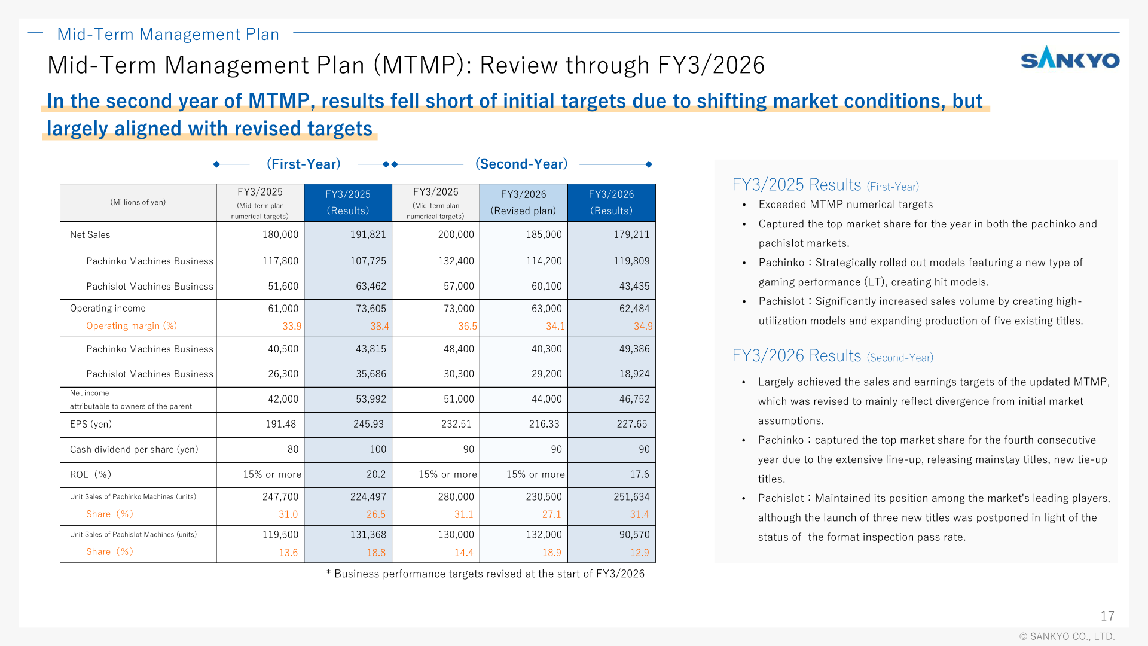
Task: Select the operating margin value 38.4
Action: [380, 327]
